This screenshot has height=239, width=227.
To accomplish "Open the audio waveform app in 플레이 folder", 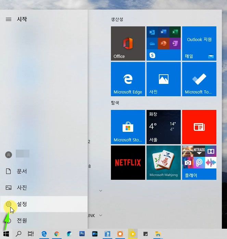I will (x=211, y=163).
